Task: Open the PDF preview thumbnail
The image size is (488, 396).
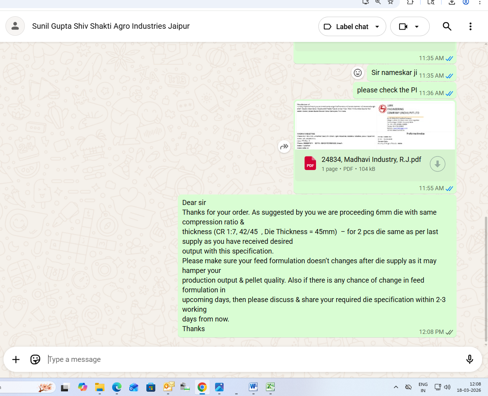Action: pos(375,125)
